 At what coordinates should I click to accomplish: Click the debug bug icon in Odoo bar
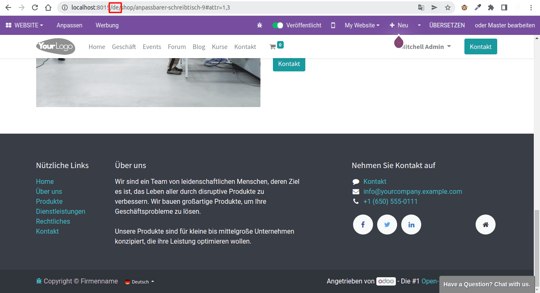260,25
